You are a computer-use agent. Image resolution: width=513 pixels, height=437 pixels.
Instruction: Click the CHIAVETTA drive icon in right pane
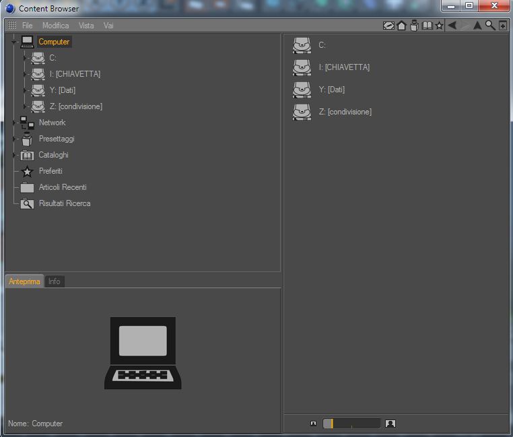coord(302,67)
